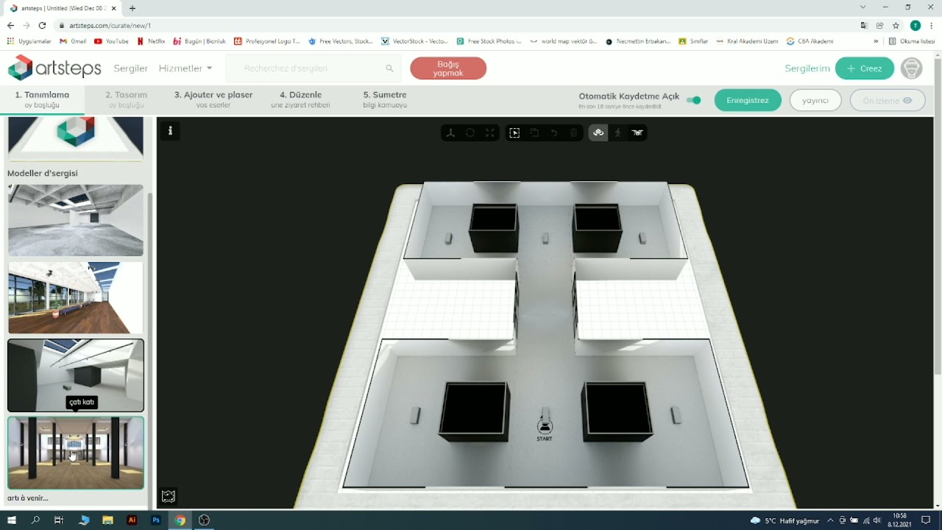Open the info panel icon
The height and width of the screenshot is (530, 942).
click(170, 130)
